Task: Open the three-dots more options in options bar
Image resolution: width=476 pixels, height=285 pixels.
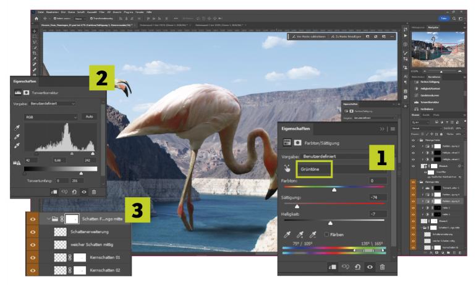Action: point(176,19)
